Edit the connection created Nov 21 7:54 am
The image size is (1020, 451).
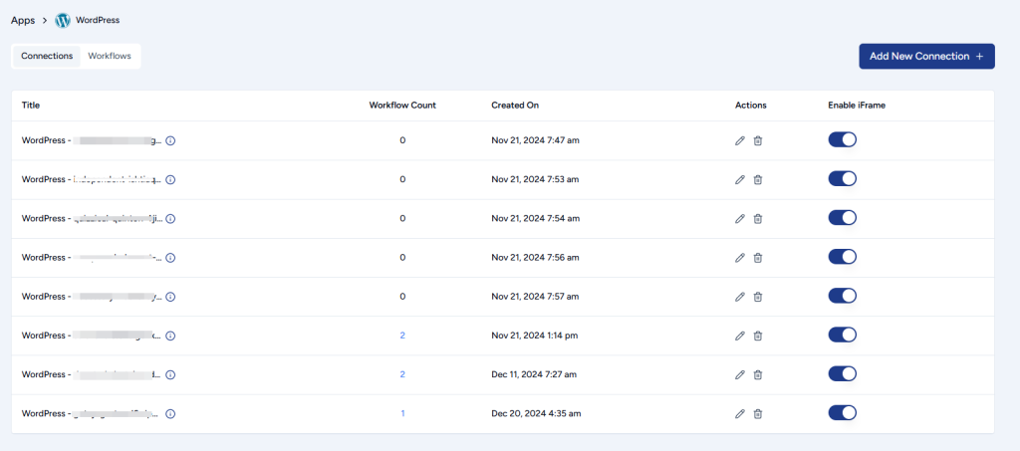pyautogui.click(x=739, y=219)
